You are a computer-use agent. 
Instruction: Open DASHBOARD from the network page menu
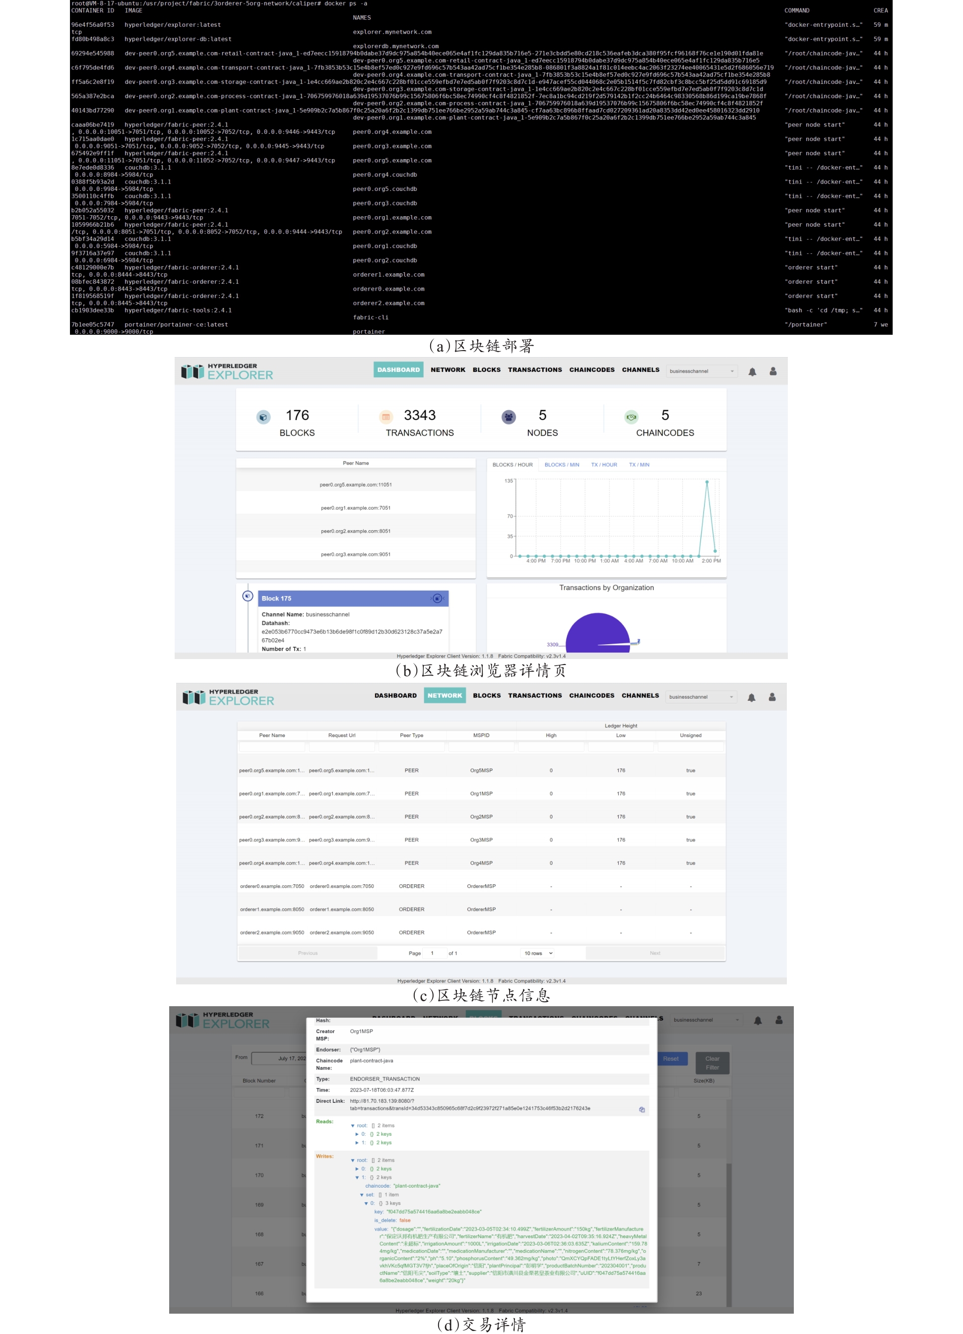395,696
